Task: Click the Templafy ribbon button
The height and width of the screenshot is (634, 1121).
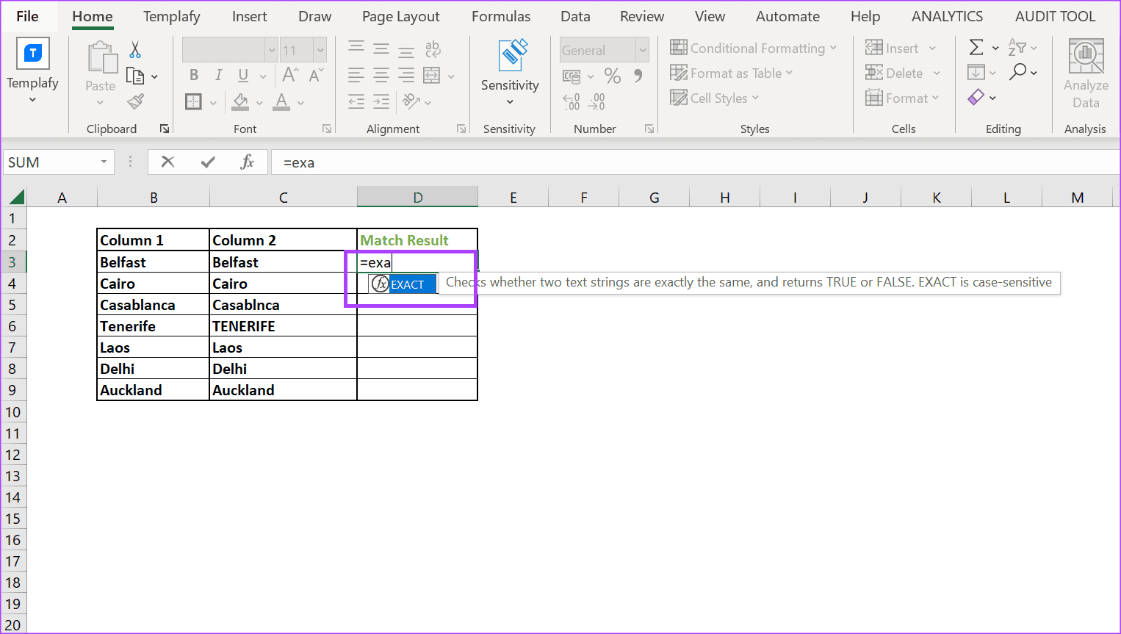Action: pos(32,71)
